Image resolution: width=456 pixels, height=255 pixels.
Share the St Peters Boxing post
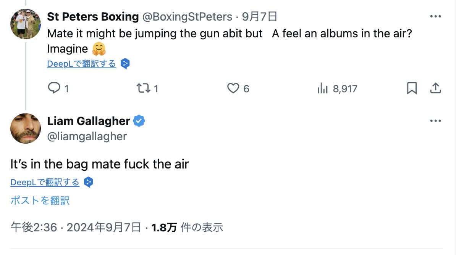[435, 88]
